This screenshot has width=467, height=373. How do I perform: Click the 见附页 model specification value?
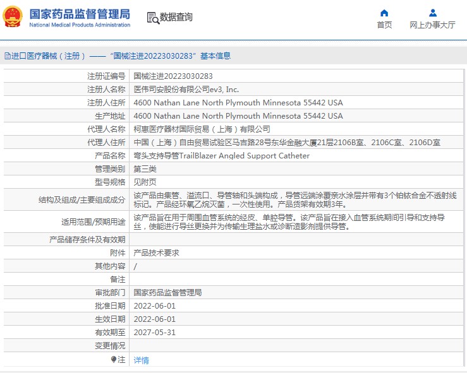coord(145,182)
